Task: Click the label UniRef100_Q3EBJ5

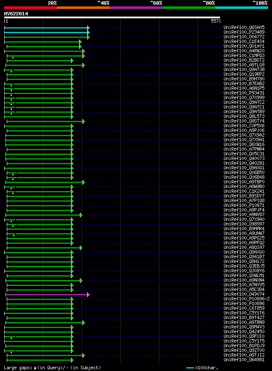Action: (x=244, y=266)
